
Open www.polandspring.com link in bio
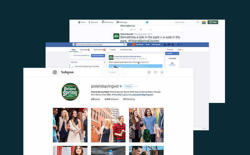pos(143,95)
